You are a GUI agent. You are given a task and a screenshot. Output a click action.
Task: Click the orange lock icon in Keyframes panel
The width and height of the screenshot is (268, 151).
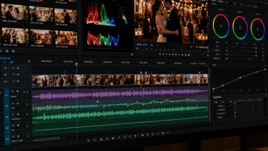(216, 102)
